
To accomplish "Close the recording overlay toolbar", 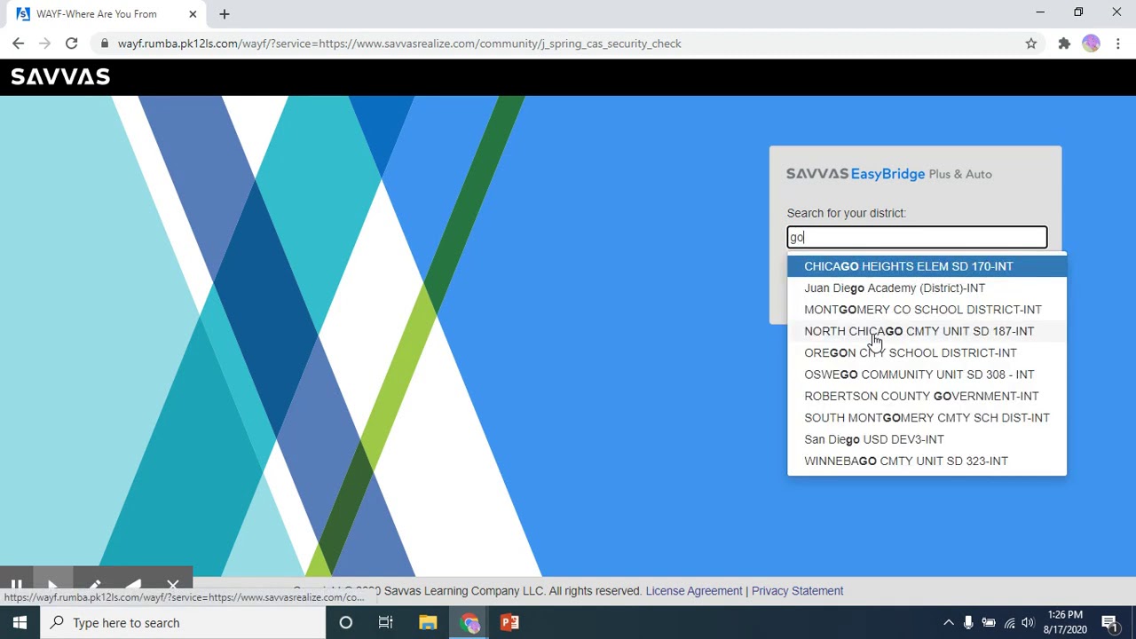I will coord(173,585).
